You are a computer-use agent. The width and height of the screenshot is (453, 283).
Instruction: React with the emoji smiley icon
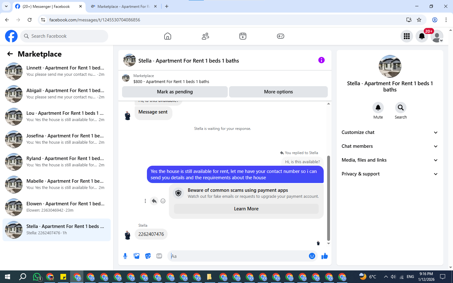(163, 201)
